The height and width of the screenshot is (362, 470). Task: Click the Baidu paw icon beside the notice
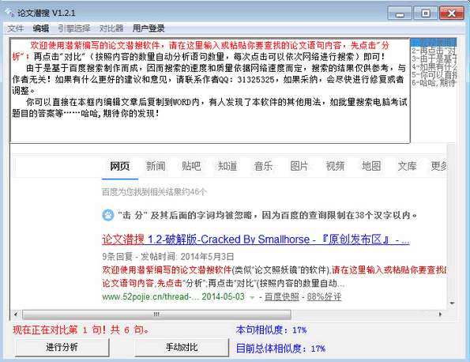click(108, 215)
